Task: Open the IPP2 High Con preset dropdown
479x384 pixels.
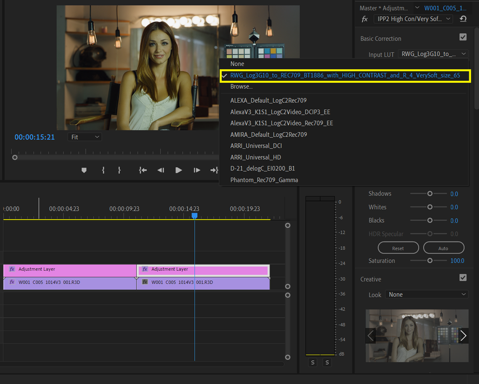Action: tap(413, 19)
